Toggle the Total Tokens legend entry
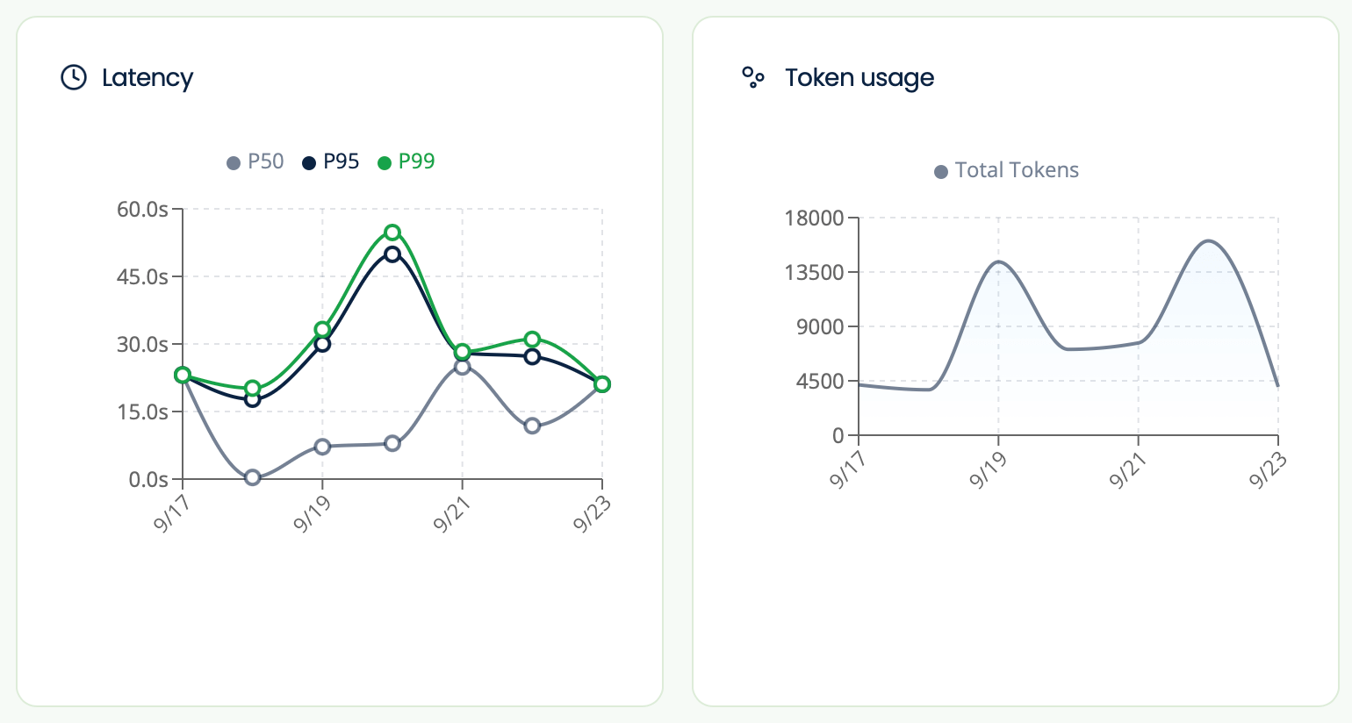The width and height of the screenshot is (1352, 723). [x=1007, y=170]
